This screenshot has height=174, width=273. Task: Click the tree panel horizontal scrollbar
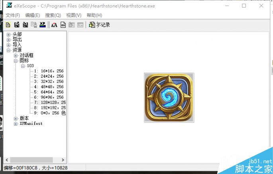(34, 160)
